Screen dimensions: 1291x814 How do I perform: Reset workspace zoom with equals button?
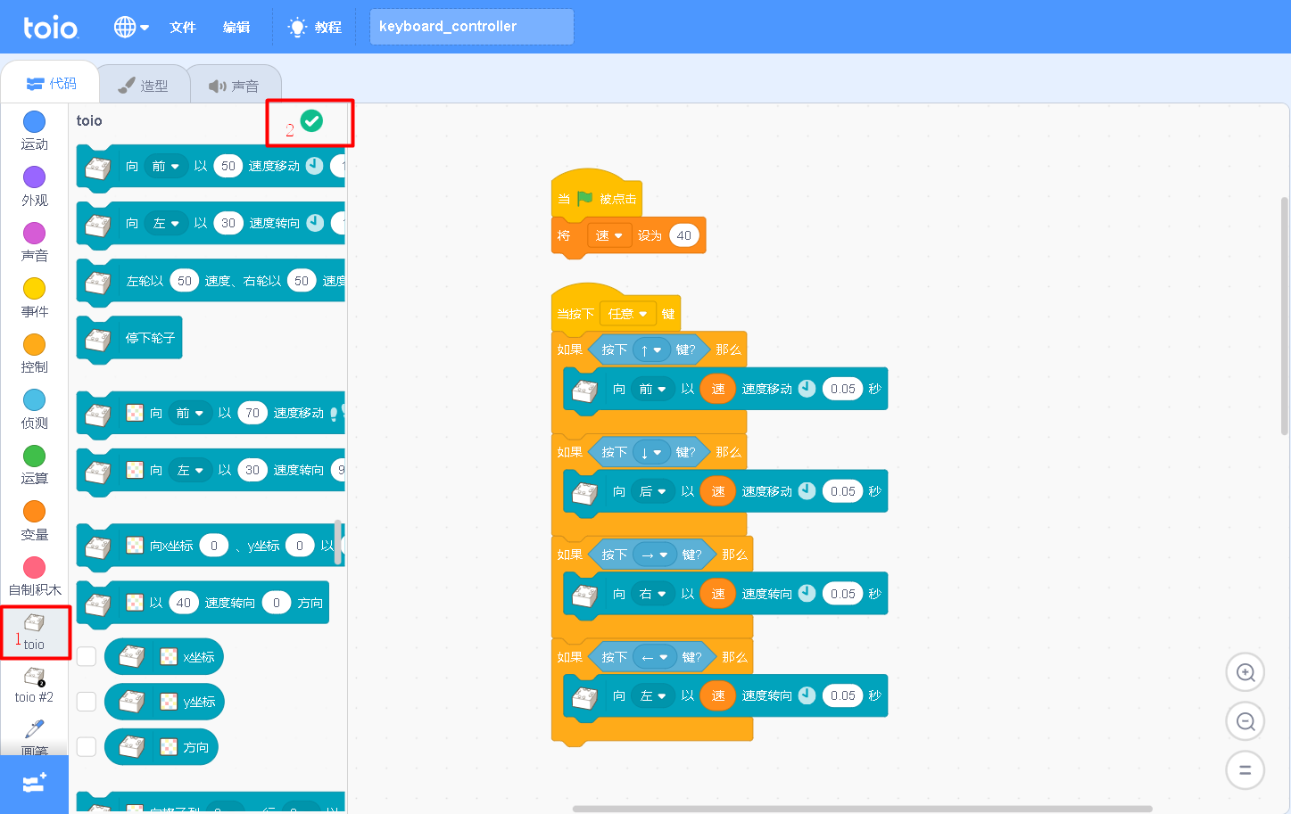1245,769
